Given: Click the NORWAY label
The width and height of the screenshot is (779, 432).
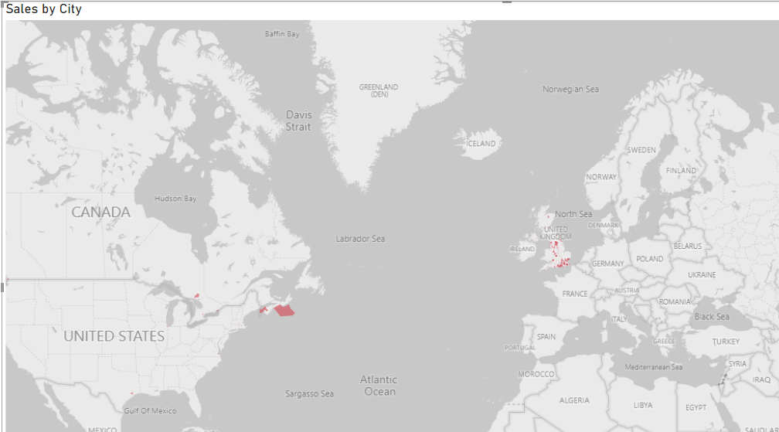Looking at the screenshot, I should point(601,177).
